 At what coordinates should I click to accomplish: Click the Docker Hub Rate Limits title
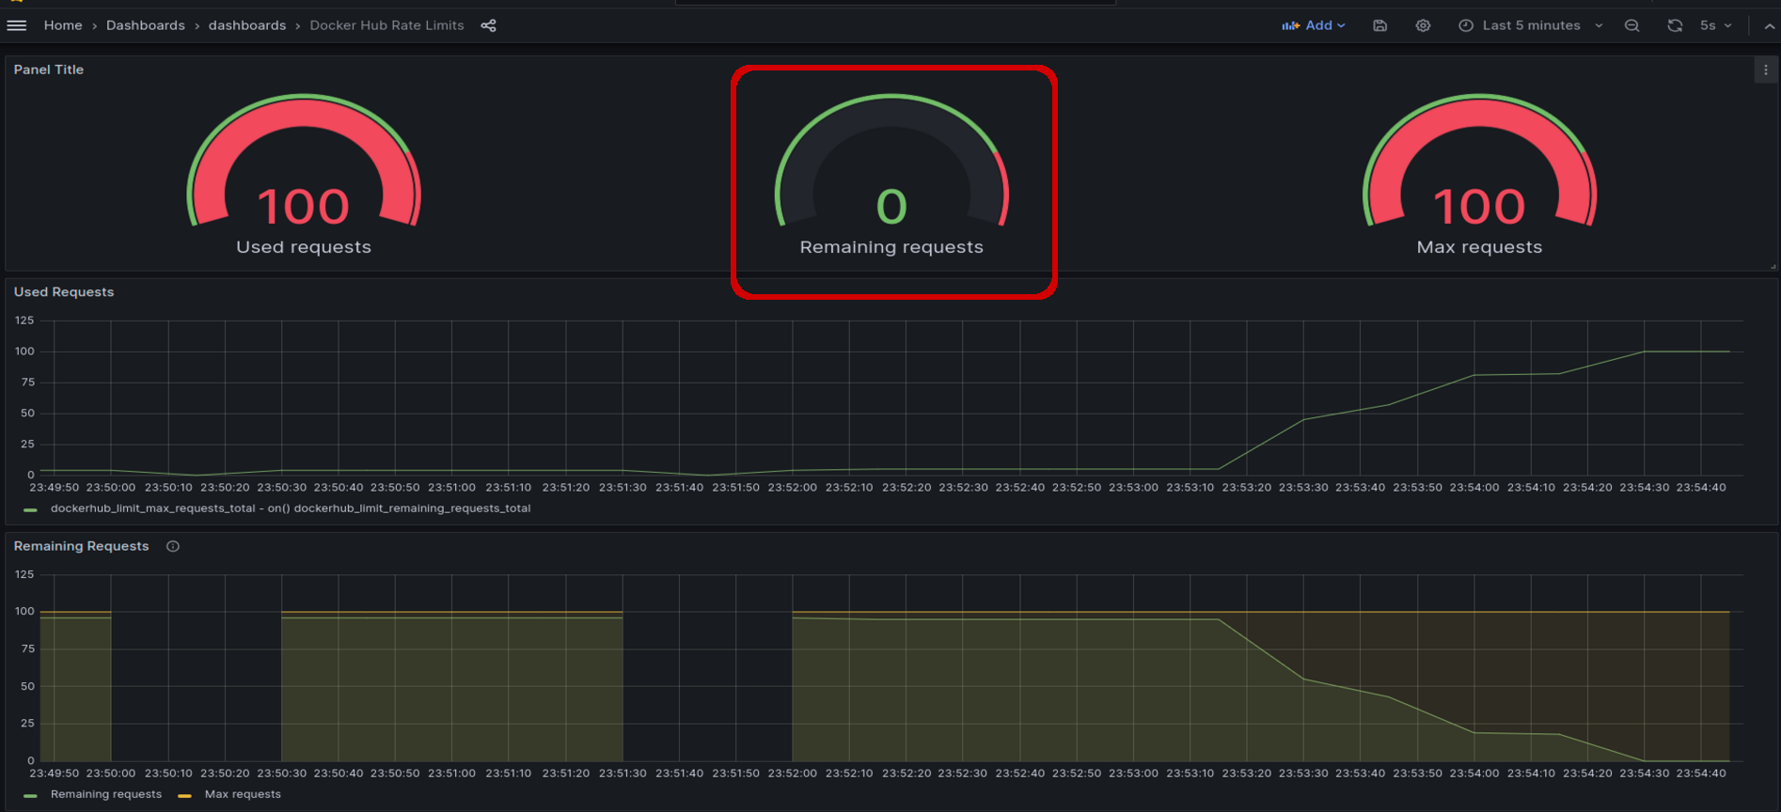(386, 25)
